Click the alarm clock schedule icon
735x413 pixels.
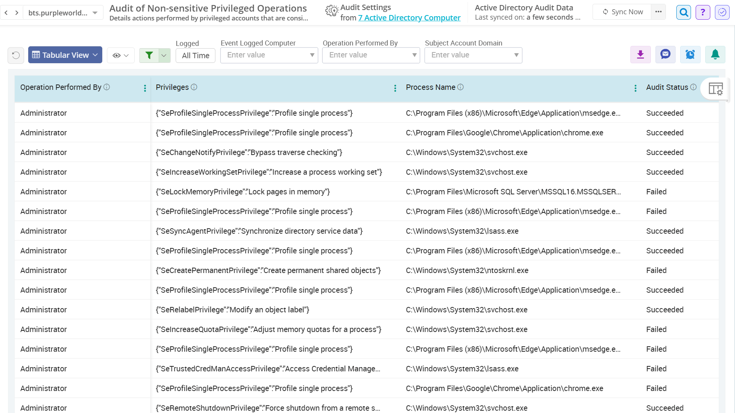tap(690, 54)
